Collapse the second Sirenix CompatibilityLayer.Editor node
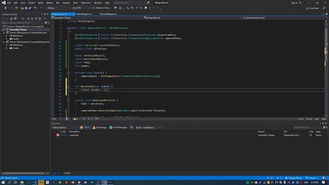Viewport: 329px width, 185px height. pos(4,42)
